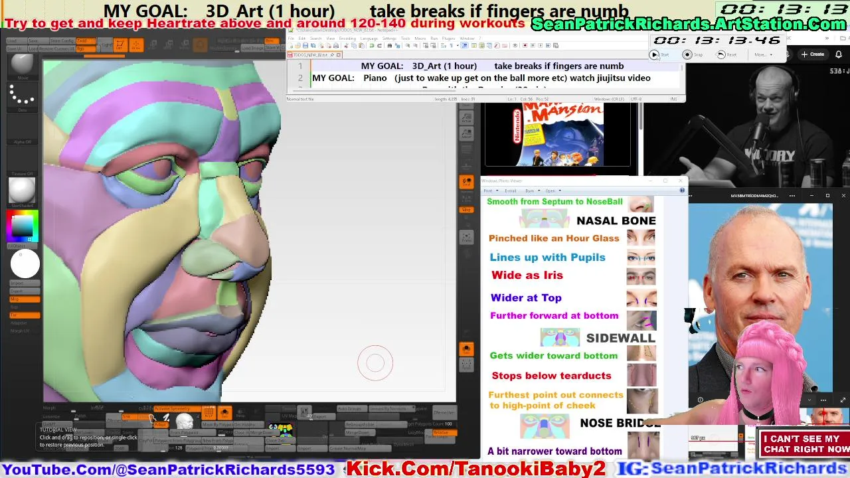Toggle the orange Relative button

coord(444,432)
